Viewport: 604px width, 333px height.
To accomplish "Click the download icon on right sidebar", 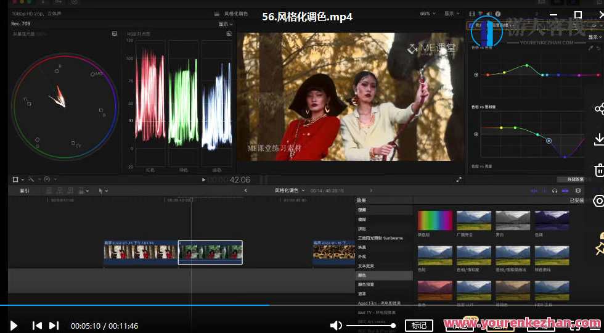I will 599,139.
